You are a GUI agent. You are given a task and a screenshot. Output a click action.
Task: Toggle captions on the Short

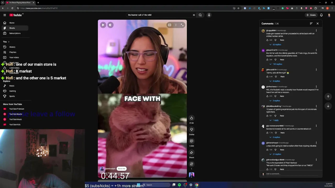click(170, 25)
